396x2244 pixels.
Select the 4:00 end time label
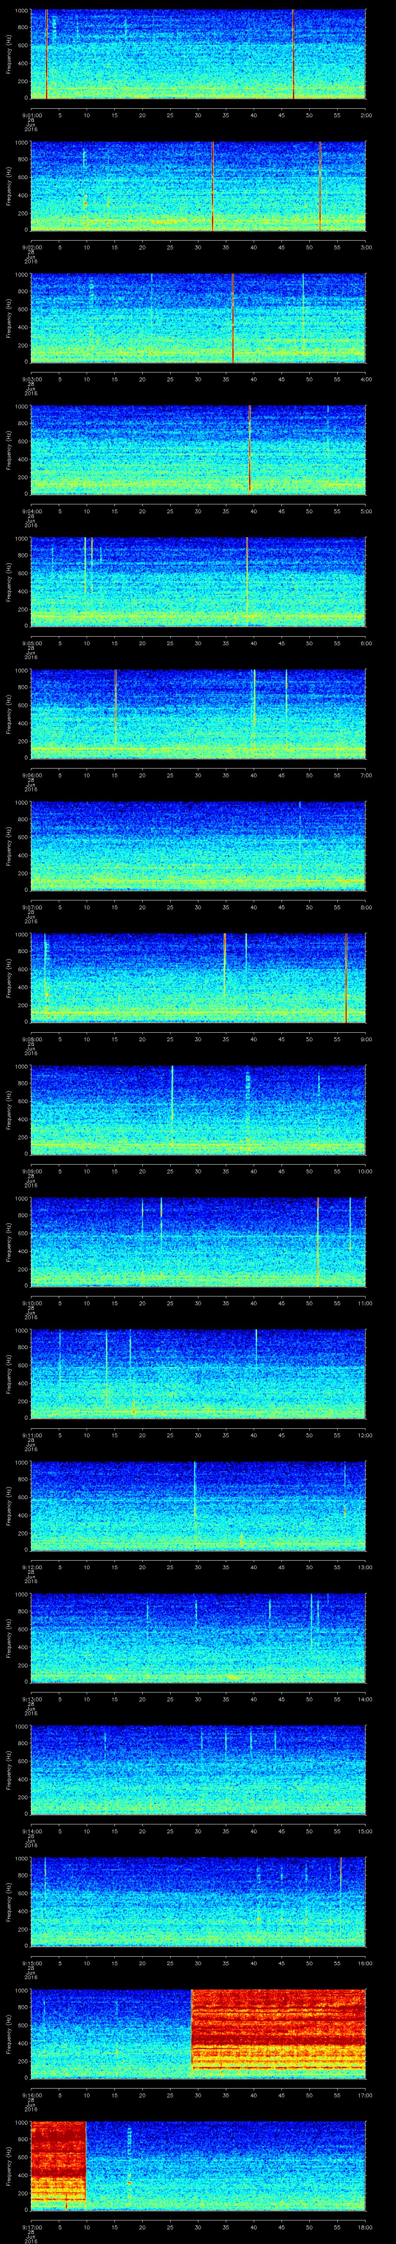[x=365, y=379]
